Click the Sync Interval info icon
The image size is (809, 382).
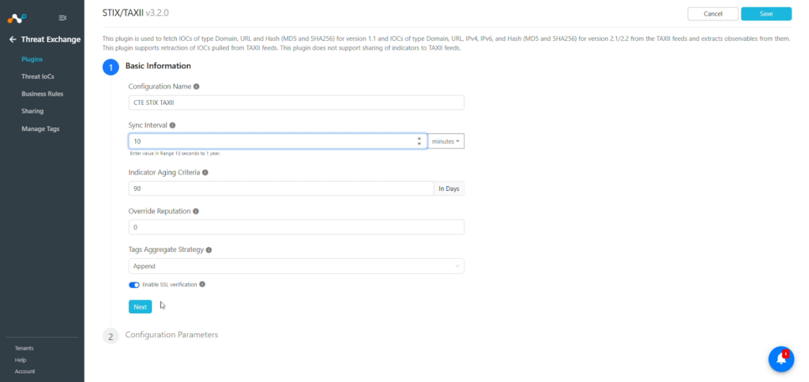click(x=172, y=125)
